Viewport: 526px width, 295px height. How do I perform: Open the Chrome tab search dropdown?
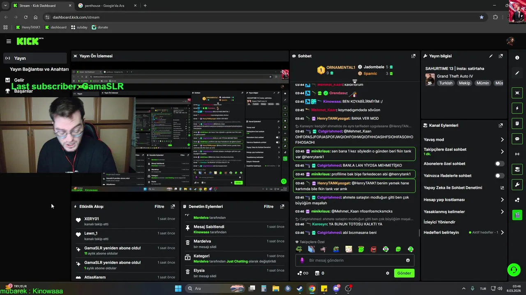(5, 6)
